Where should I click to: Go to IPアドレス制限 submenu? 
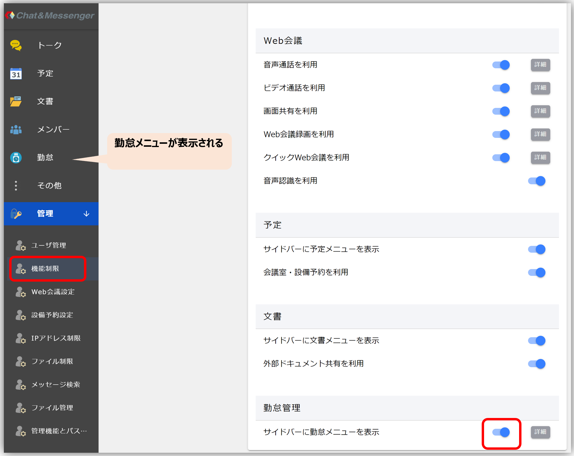pyautogui.click(x=53, y=338)
